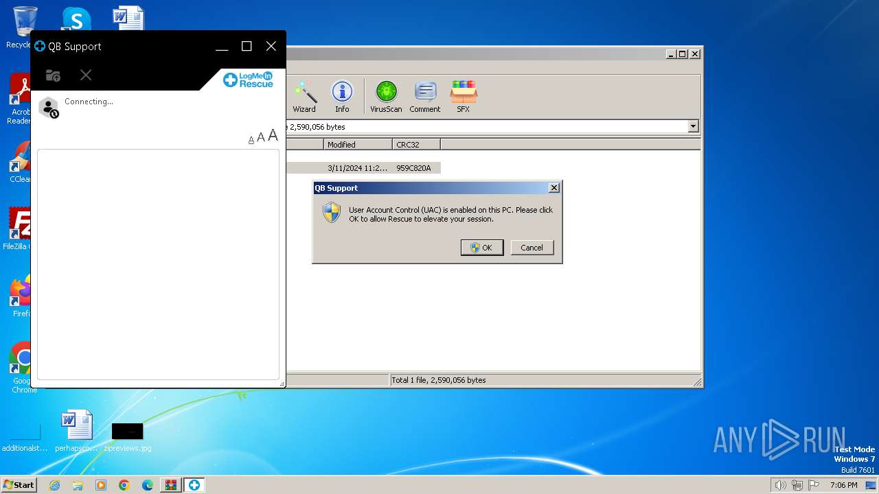
Task: Open the CCleaner desktop shortcut
Action: (x=21, y=162)
